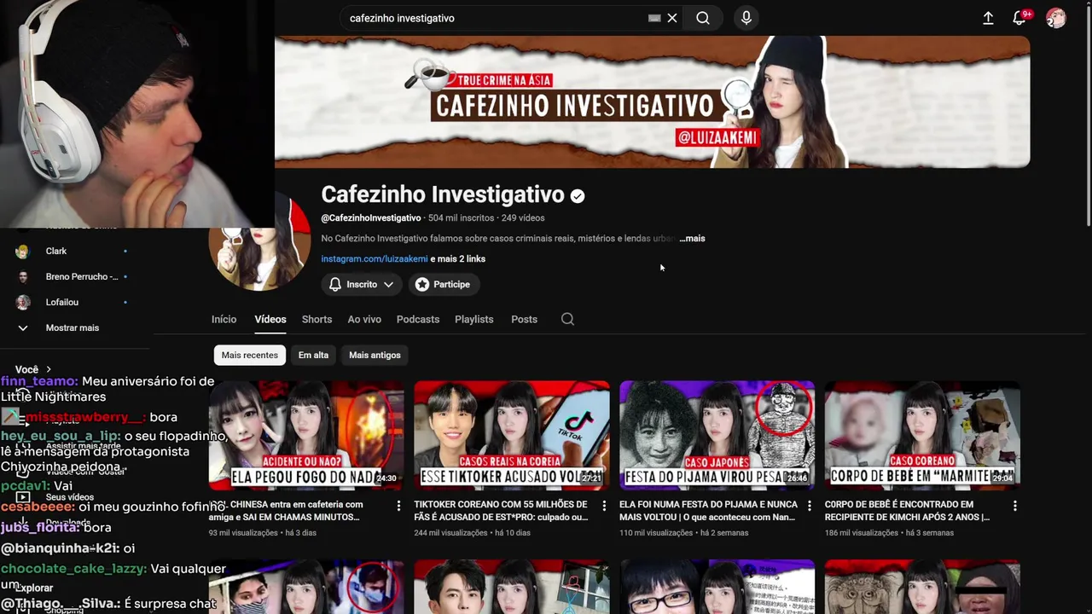Viewport: 1092px width, 614px height.
Task: Open ESSE TIKTOKER ACUSADO thumbnail
Action: click(512, 436)
